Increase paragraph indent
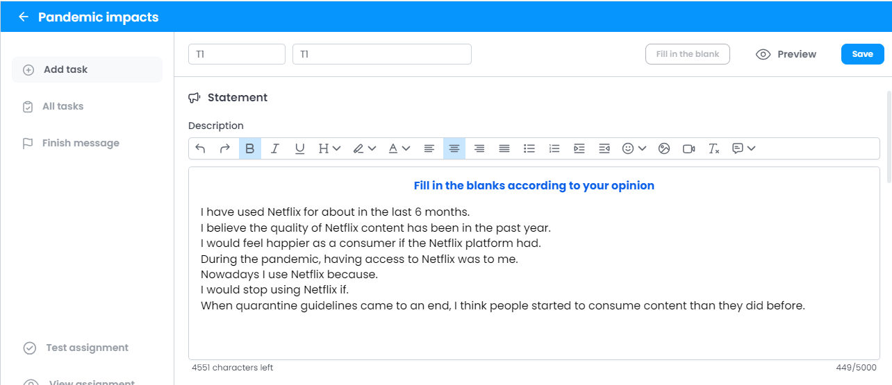This screenshot has height=385, width=892. [579, 148]
